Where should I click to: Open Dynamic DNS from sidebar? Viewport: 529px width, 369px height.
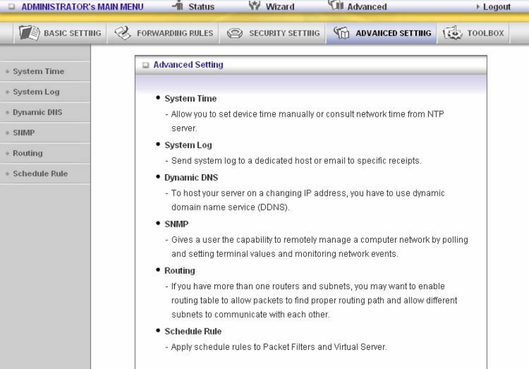click(x=45, y=112)
